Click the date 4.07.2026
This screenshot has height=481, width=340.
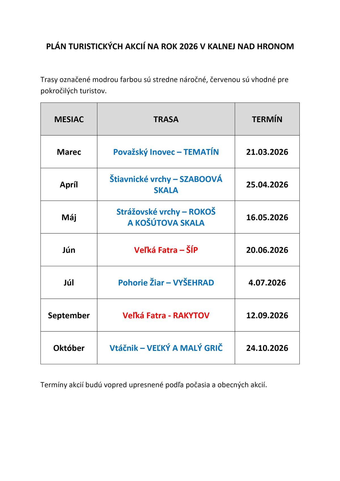[267, 283]
